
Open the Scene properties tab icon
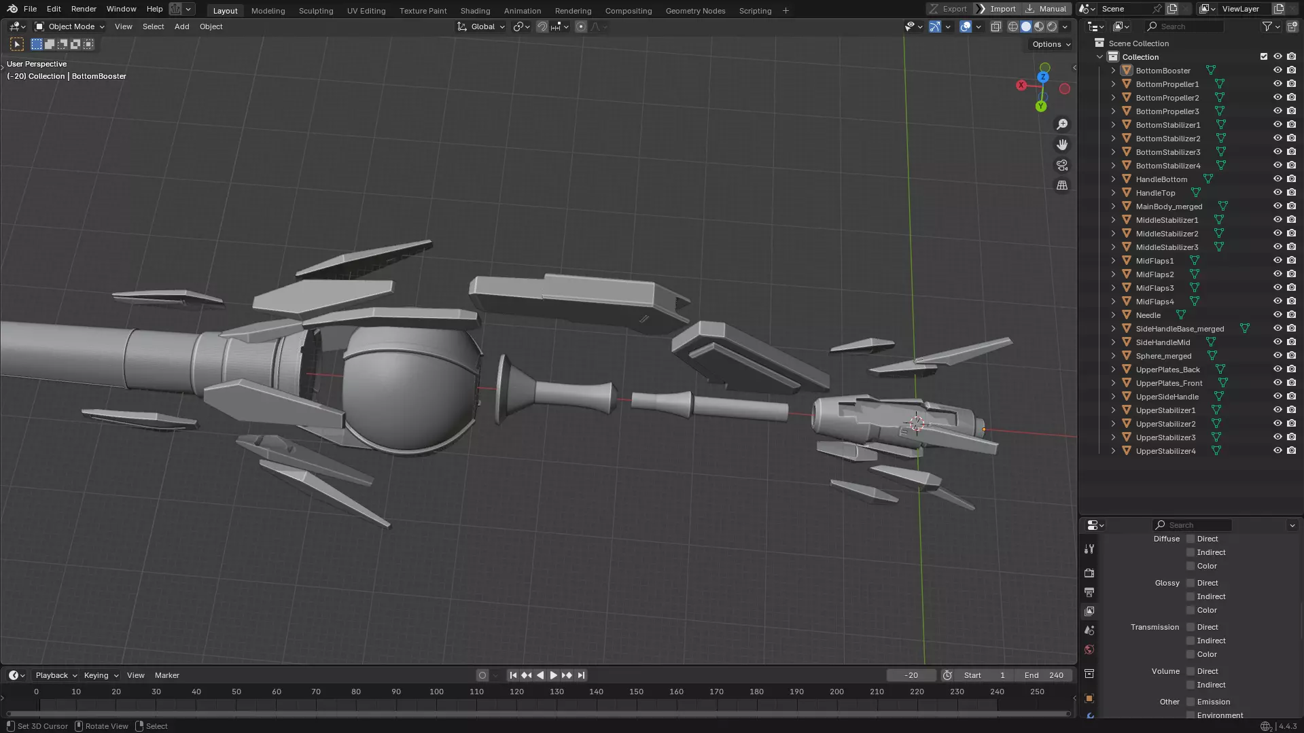(x=1089, y=630)
